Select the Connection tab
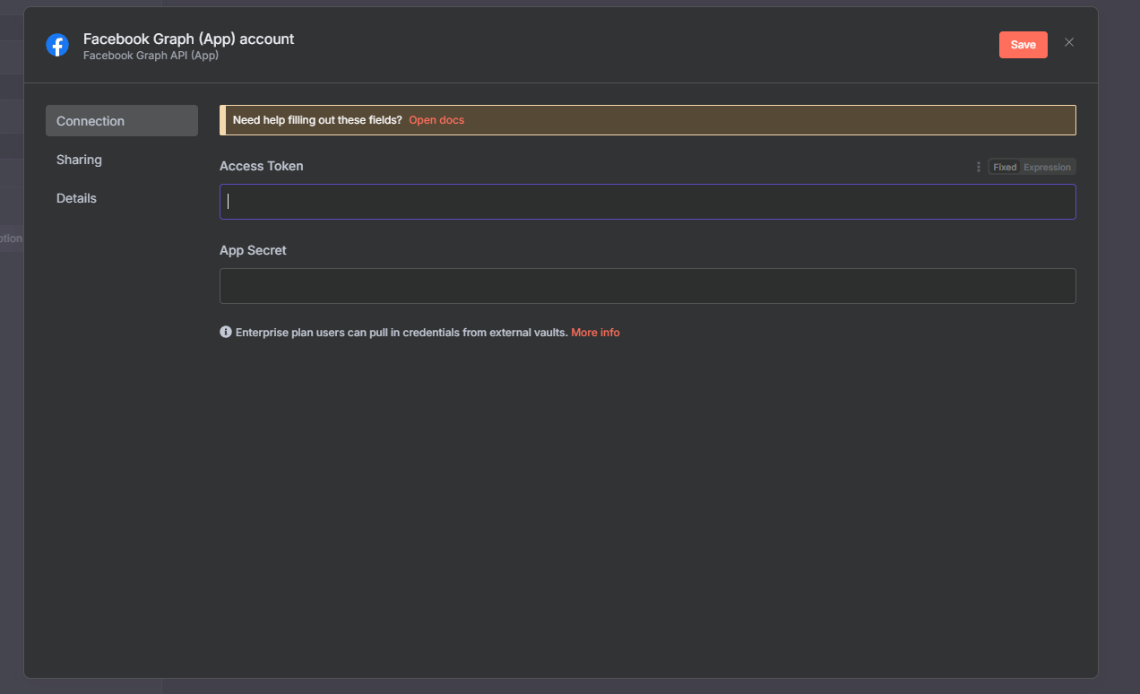1140x694 pixels. pyautogui.click(x=122, y=121)
